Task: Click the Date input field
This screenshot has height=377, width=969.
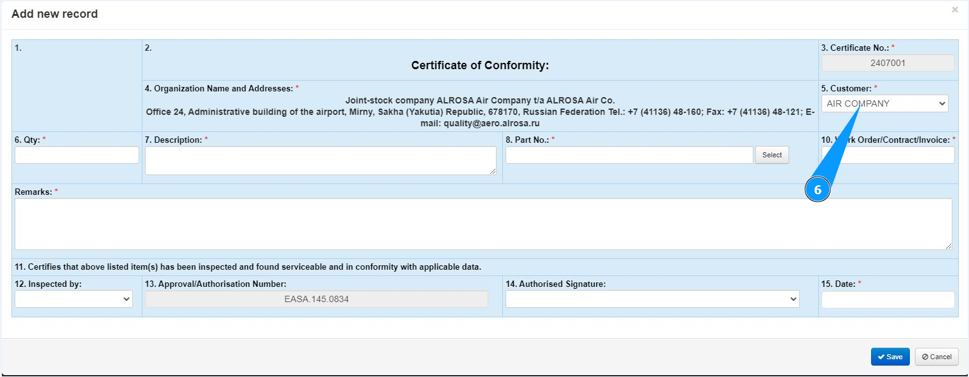Action: click(x=888, y=300)
